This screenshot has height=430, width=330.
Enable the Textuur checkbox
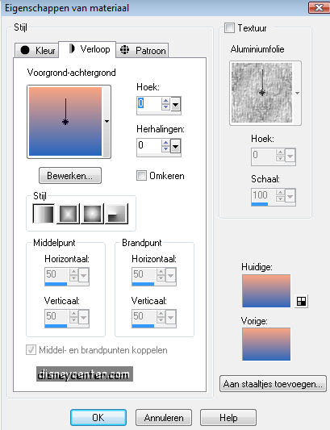click(229, 27)
